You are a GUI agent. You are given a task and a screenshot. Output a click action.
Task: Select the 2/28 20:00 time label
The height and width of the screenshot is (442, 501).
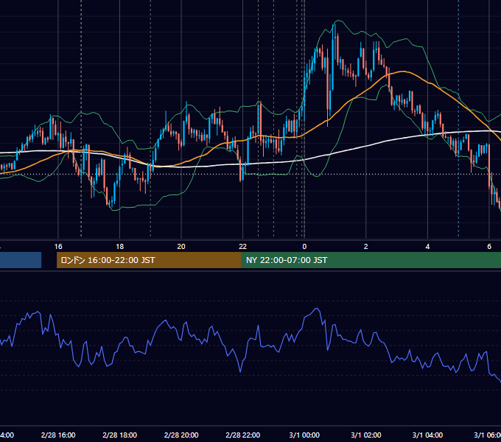click(181, 435)
